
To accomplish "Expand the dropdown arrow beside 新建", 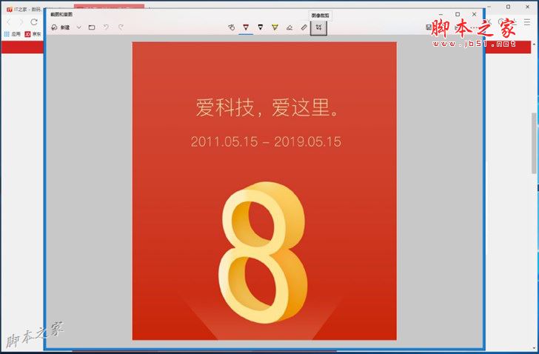I will click(x=78, y=27).
